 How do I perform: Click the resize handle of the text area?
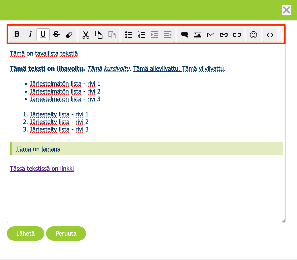[x=283, y=221]
